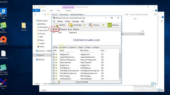
Task: Uncheck the Jogging.mov checkbox
Action: coord(54,54)
